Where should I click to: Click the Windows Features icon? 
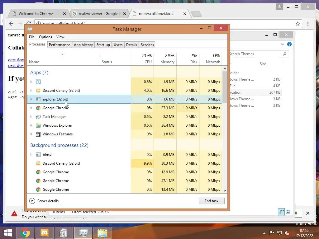38,134
